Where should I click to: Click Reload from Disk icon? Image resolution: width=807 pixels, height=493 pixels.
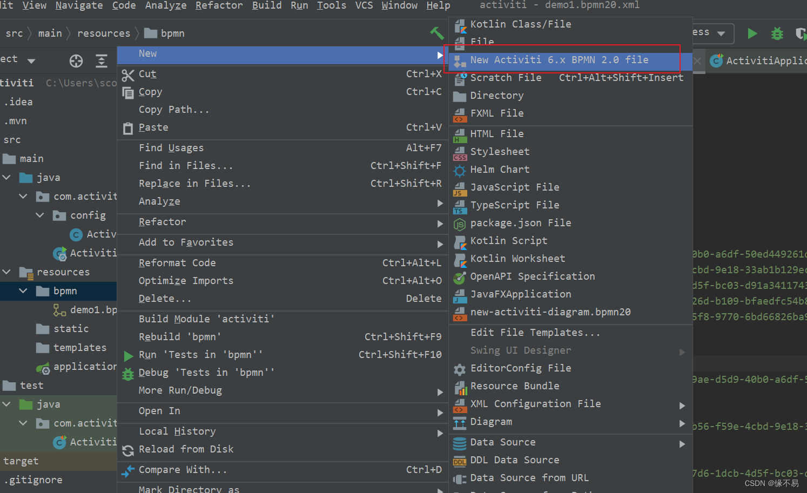[128, 451]
